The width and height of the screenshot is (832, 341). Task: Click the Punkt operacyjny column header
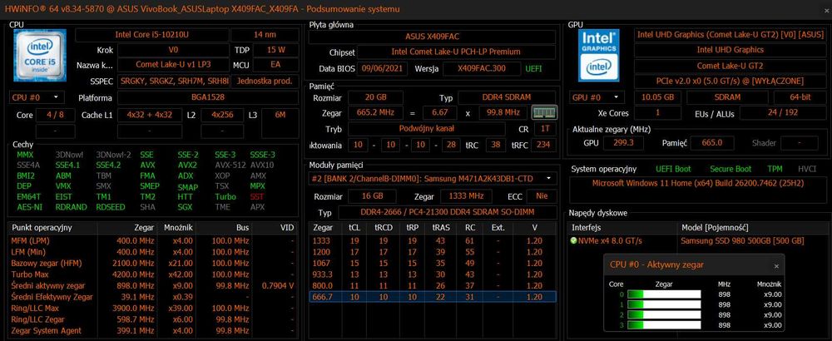click(53, 228)
